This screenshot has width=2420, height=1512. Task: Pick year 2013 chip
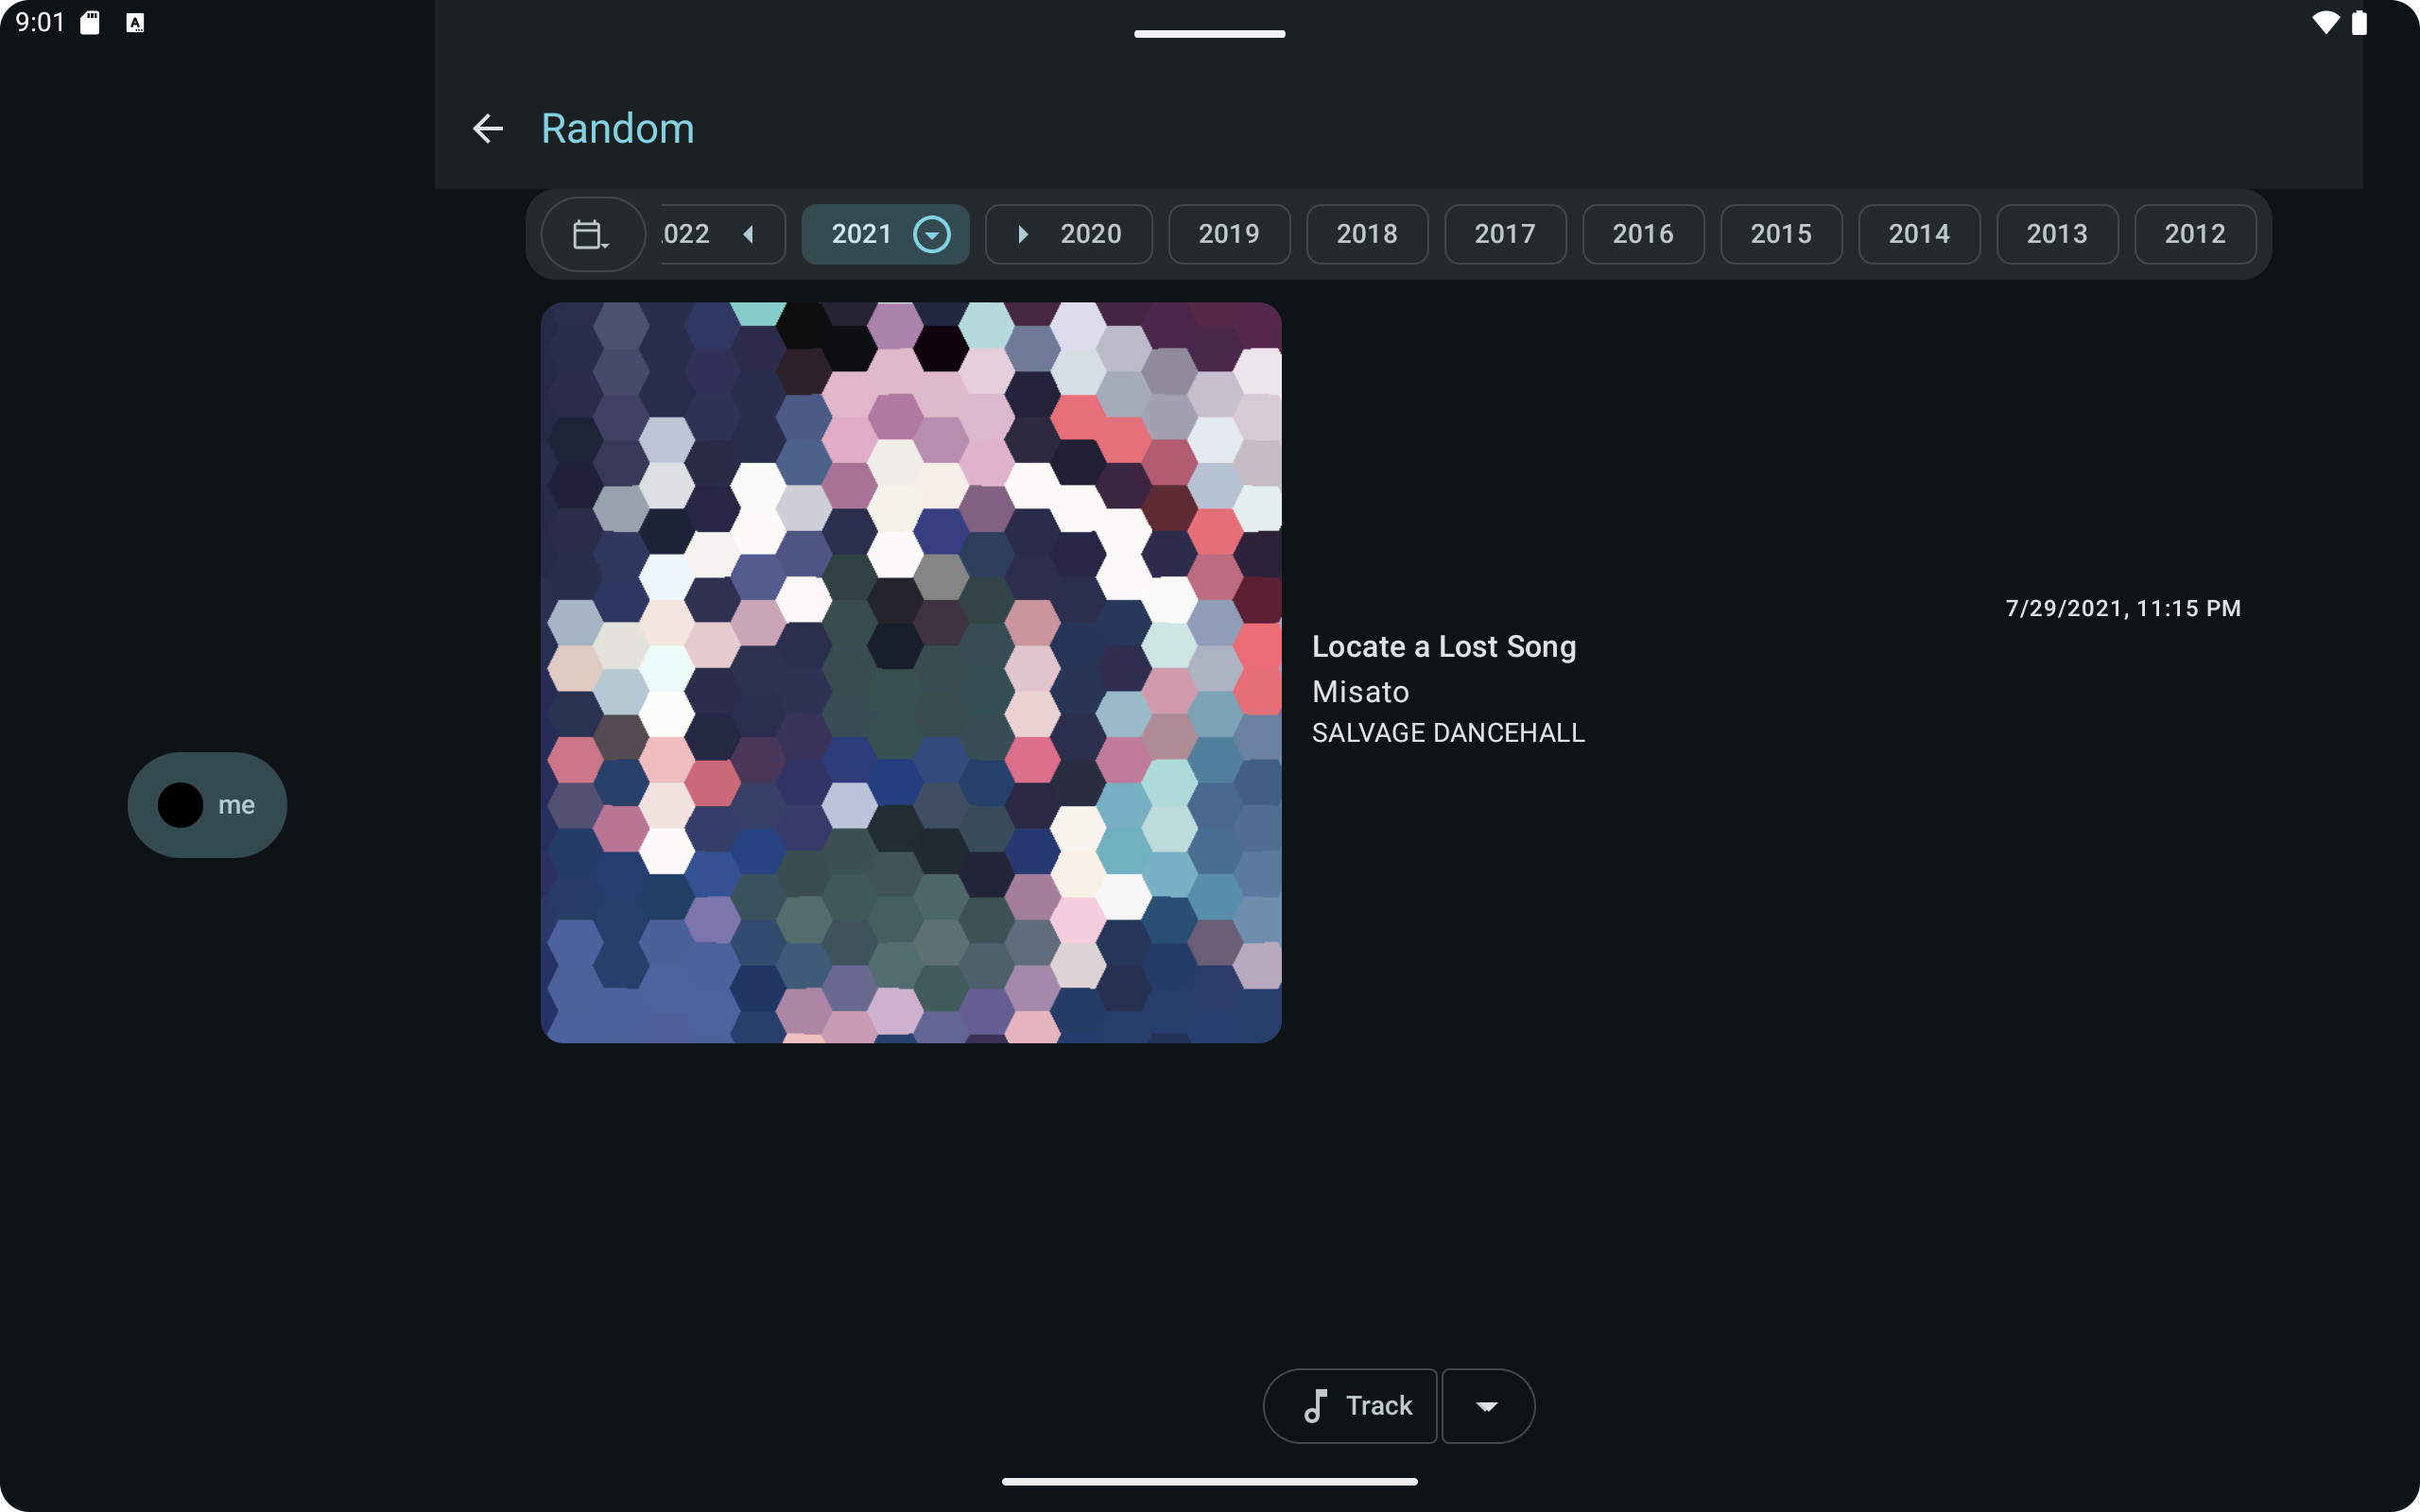tap(2057, 234)
